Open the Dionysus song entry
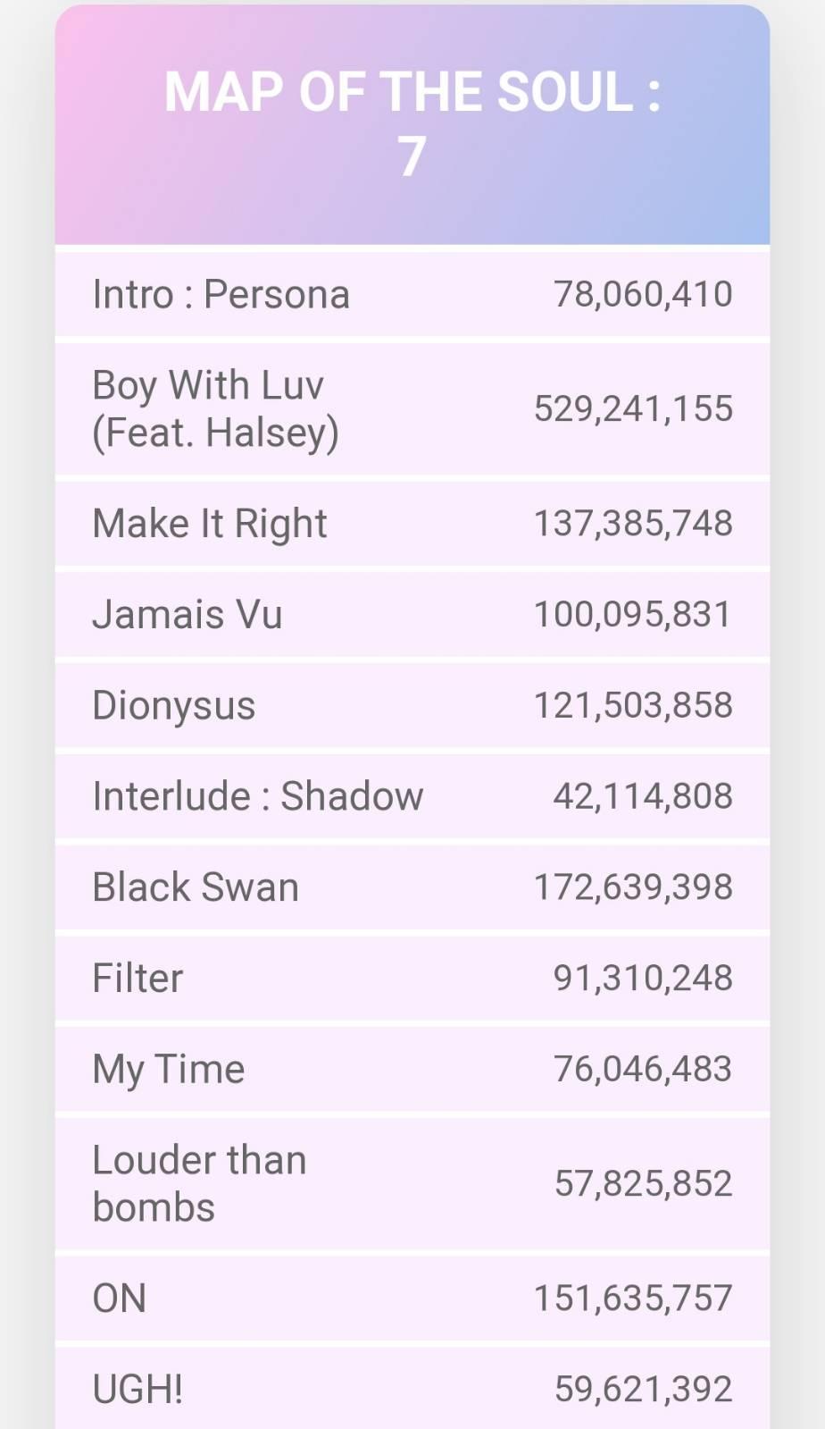 coord(174,705)
